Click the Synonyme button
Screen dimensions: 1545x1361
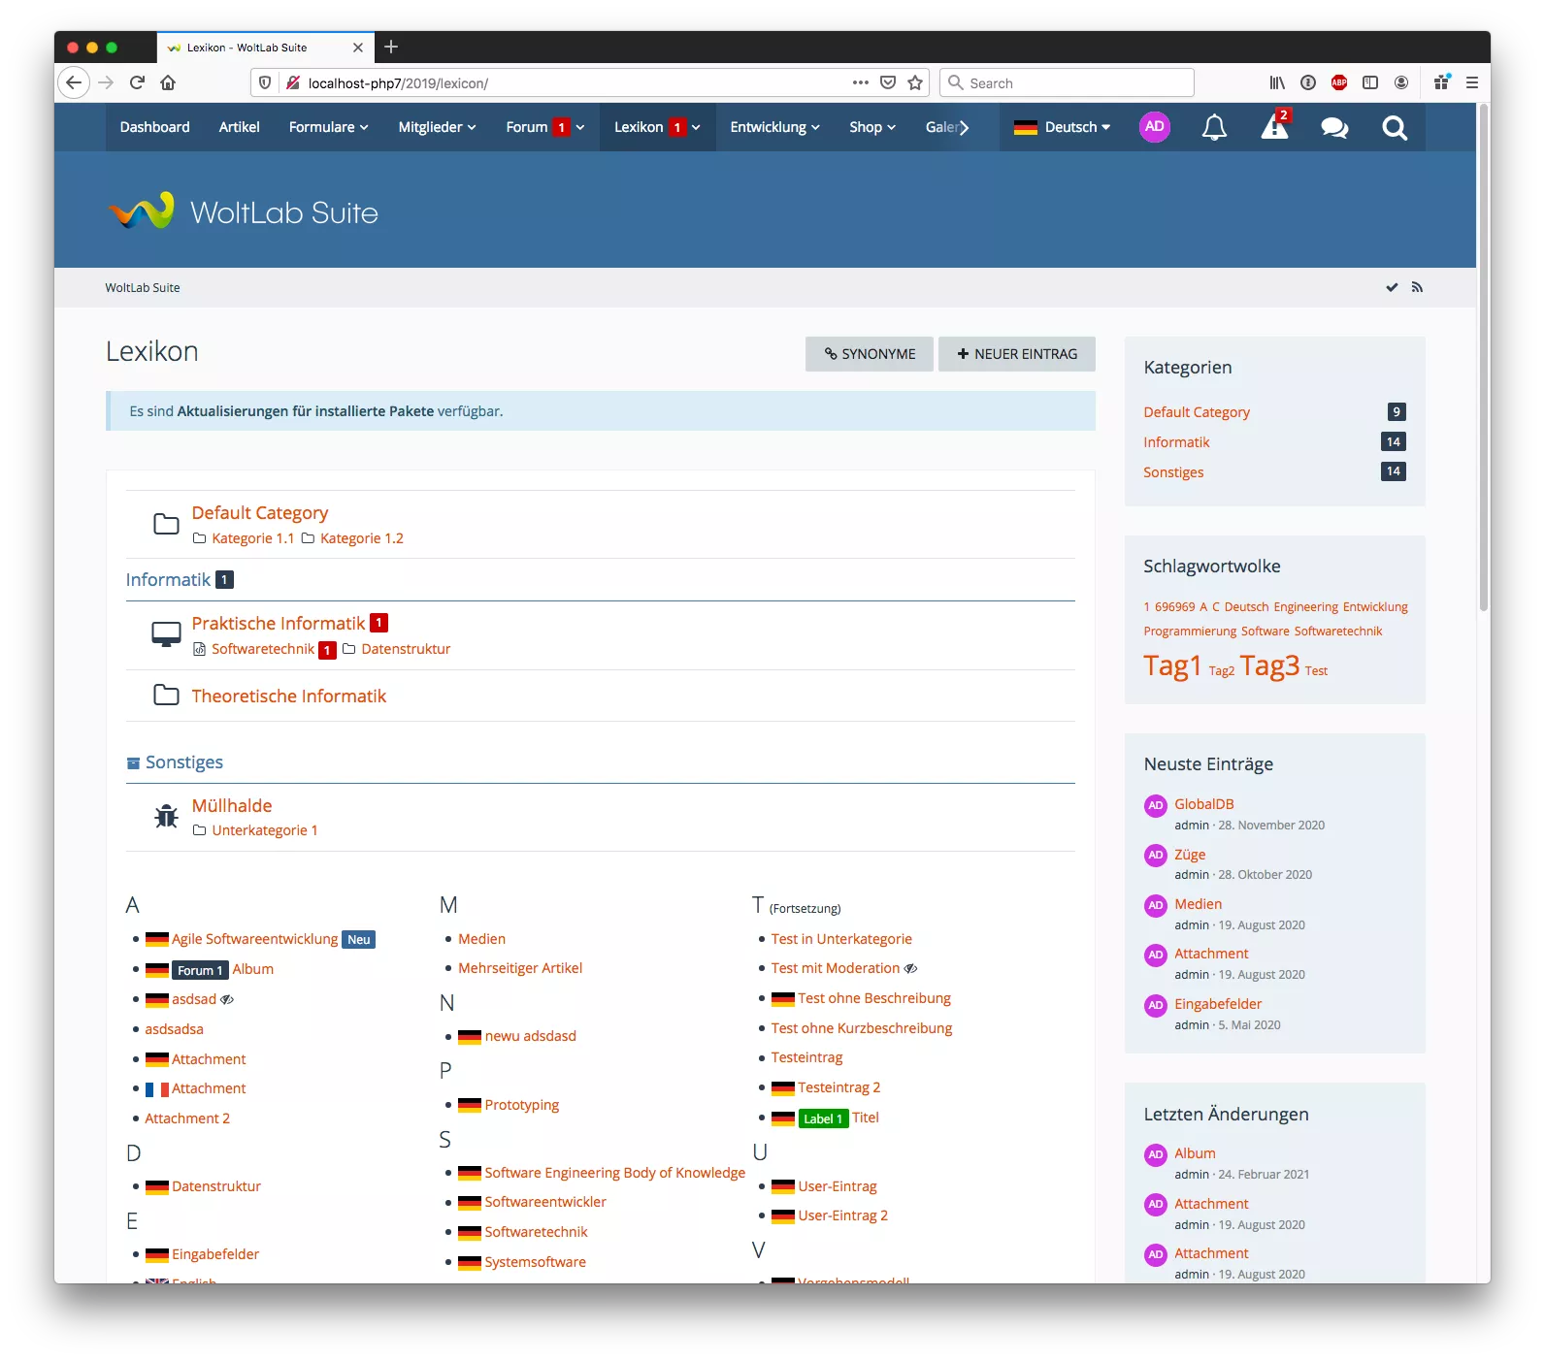tap(870, 354)
